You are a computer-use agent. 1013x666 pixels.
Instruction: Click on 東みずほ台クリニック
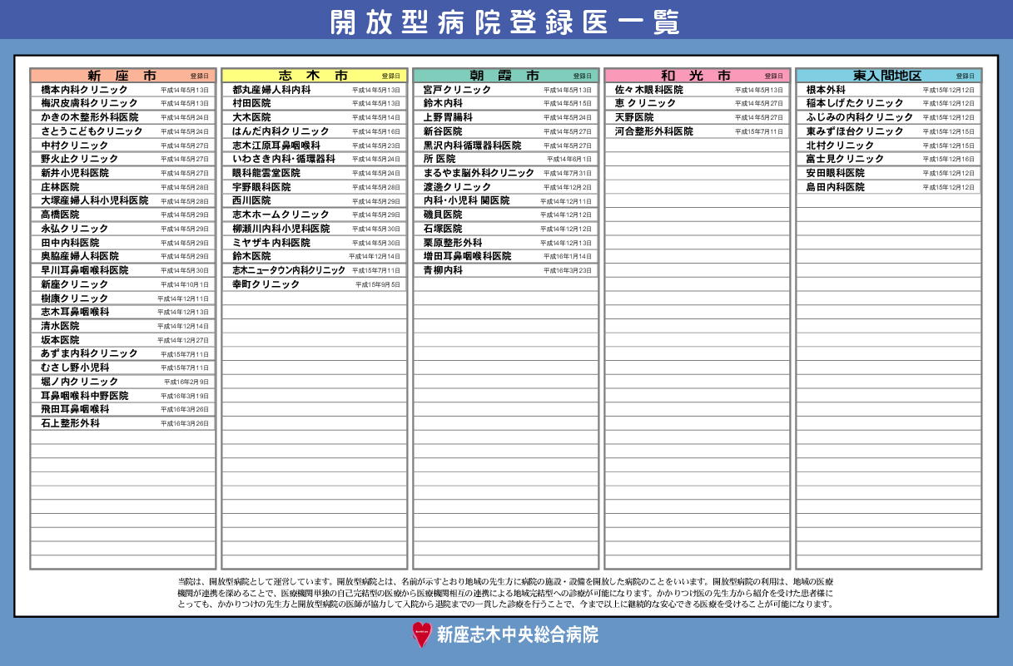(x=888, y=131)
